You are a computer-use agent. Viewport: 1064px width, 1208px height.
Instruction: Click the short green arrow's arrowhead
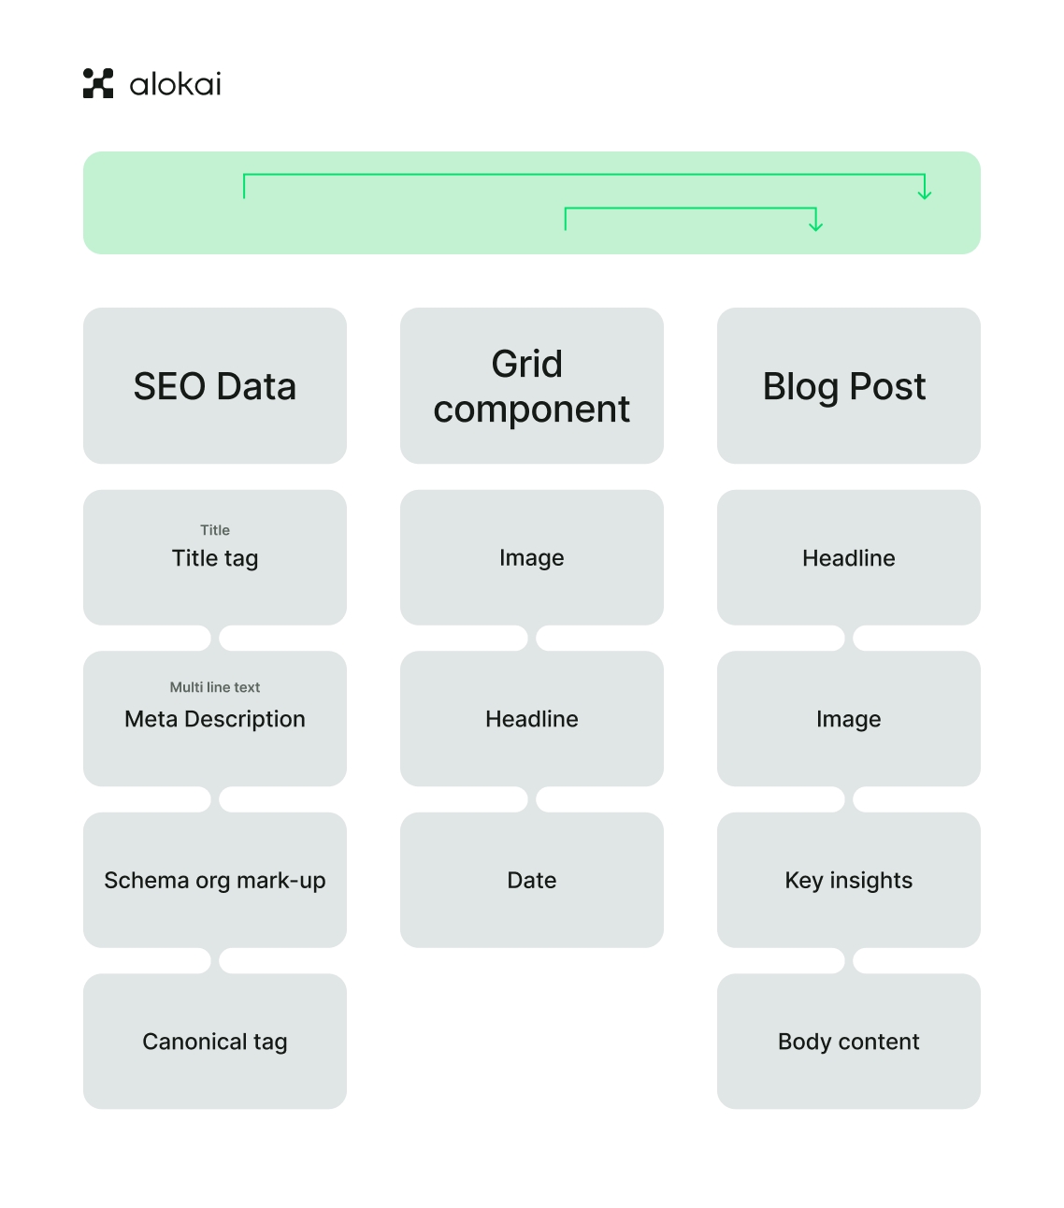tap(816, 225)
